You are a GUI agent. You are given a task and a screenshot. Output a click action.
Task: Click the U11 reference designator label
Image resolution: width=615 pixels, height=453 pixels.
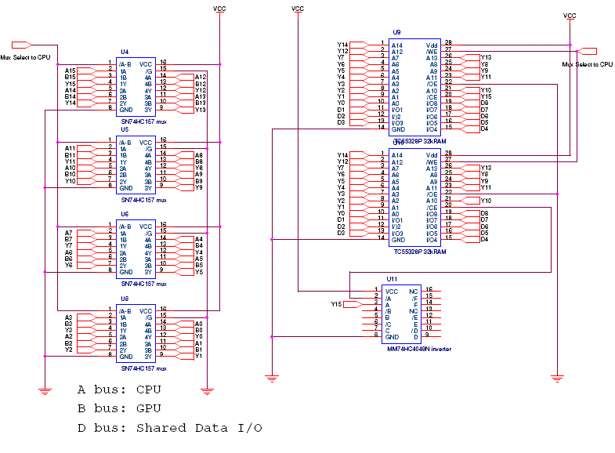coord(391,279)
